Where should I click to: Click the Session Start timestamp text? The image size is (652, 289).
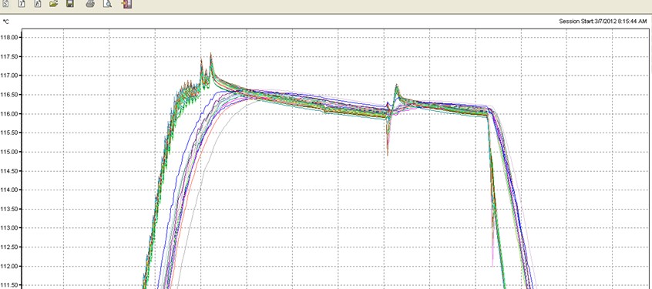coord(603,22)
